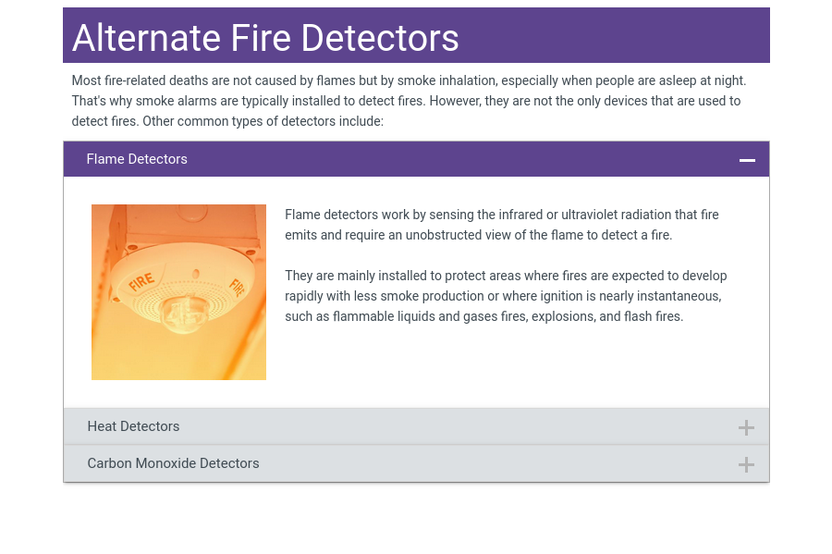Screen dimensions: 832x554
Task: Click "Other common types of detectors include" text
Action: point(226,121)
